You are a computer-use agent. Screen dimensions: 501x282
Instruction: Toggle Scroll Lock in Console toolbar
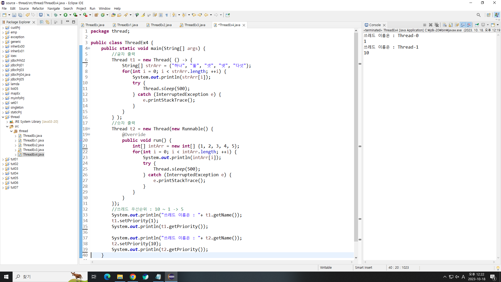point(451,25)
